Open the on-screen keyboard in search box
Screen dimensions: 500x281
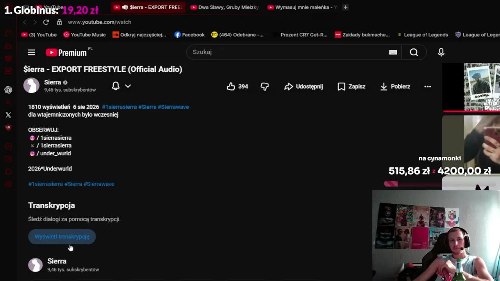pos(393,52)
